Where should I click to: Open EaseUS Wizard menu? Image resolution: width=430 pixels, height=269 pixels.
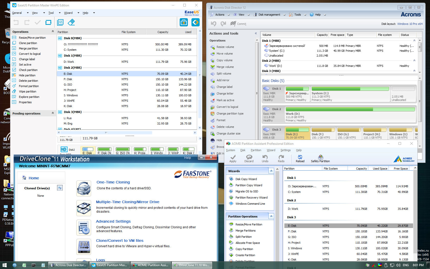pos(68,13)
